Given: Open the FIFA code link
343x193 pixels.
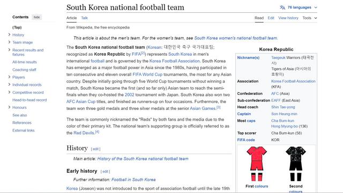Looking at the screenshot, I should [246, 140].
